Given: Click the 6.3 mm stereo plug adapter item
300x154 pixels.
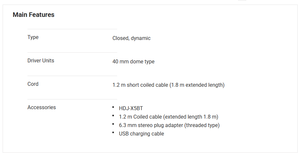Looking at the screenshot, I should click(x=169, y=125).
